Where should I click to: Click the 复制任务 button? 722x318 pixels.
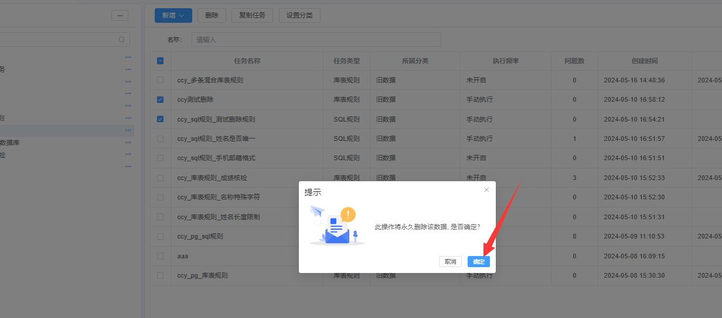coord(252,15)
